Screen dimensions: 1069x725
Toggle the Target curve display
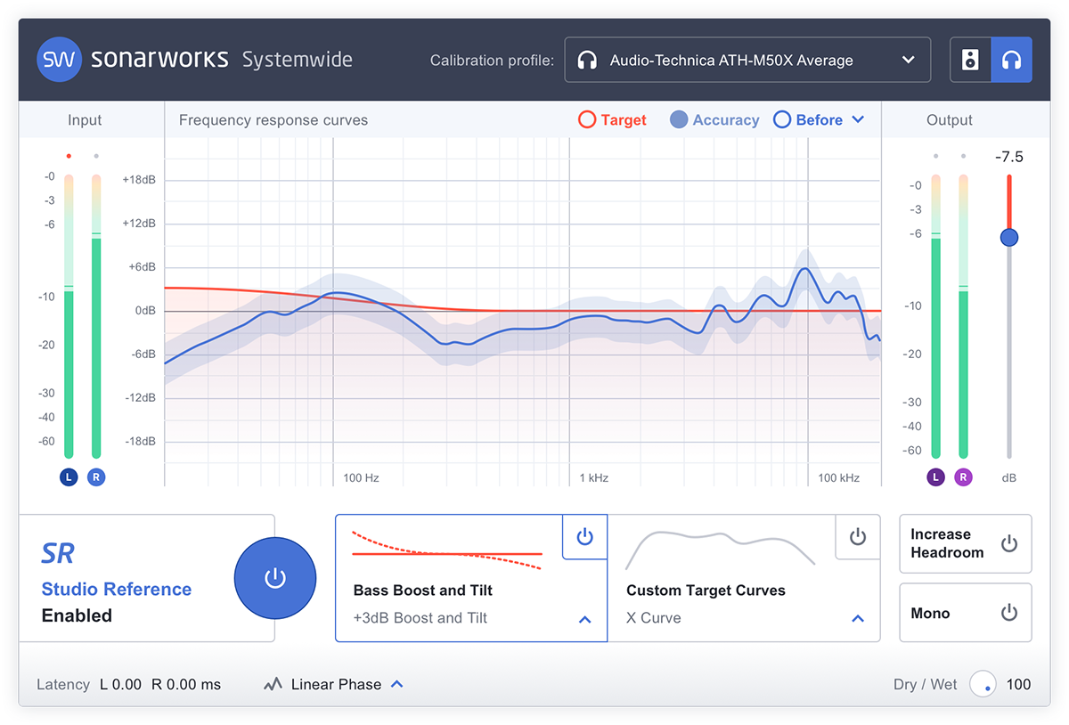(612, 120)
